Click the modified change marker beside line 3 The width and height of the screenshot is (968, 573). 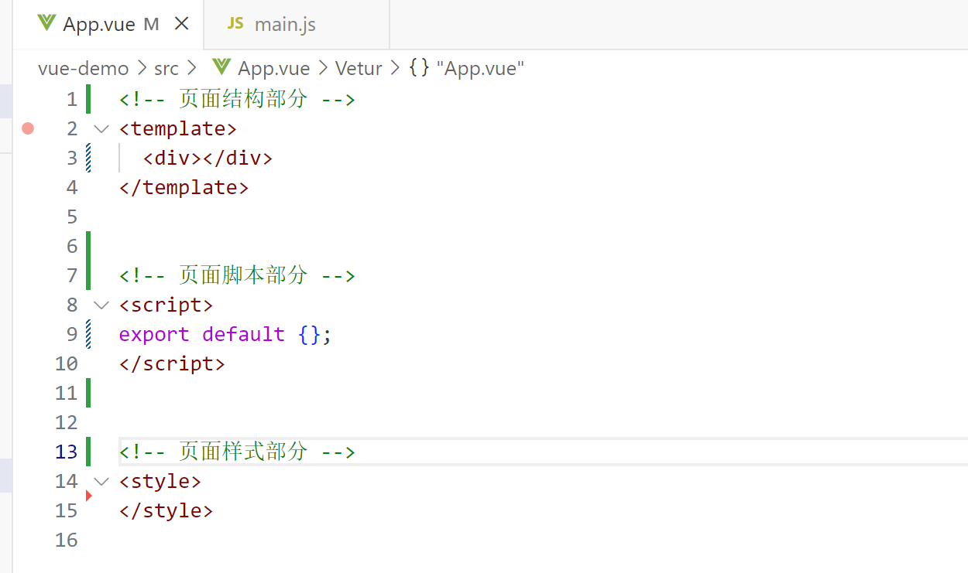click(x=88, y=158)
